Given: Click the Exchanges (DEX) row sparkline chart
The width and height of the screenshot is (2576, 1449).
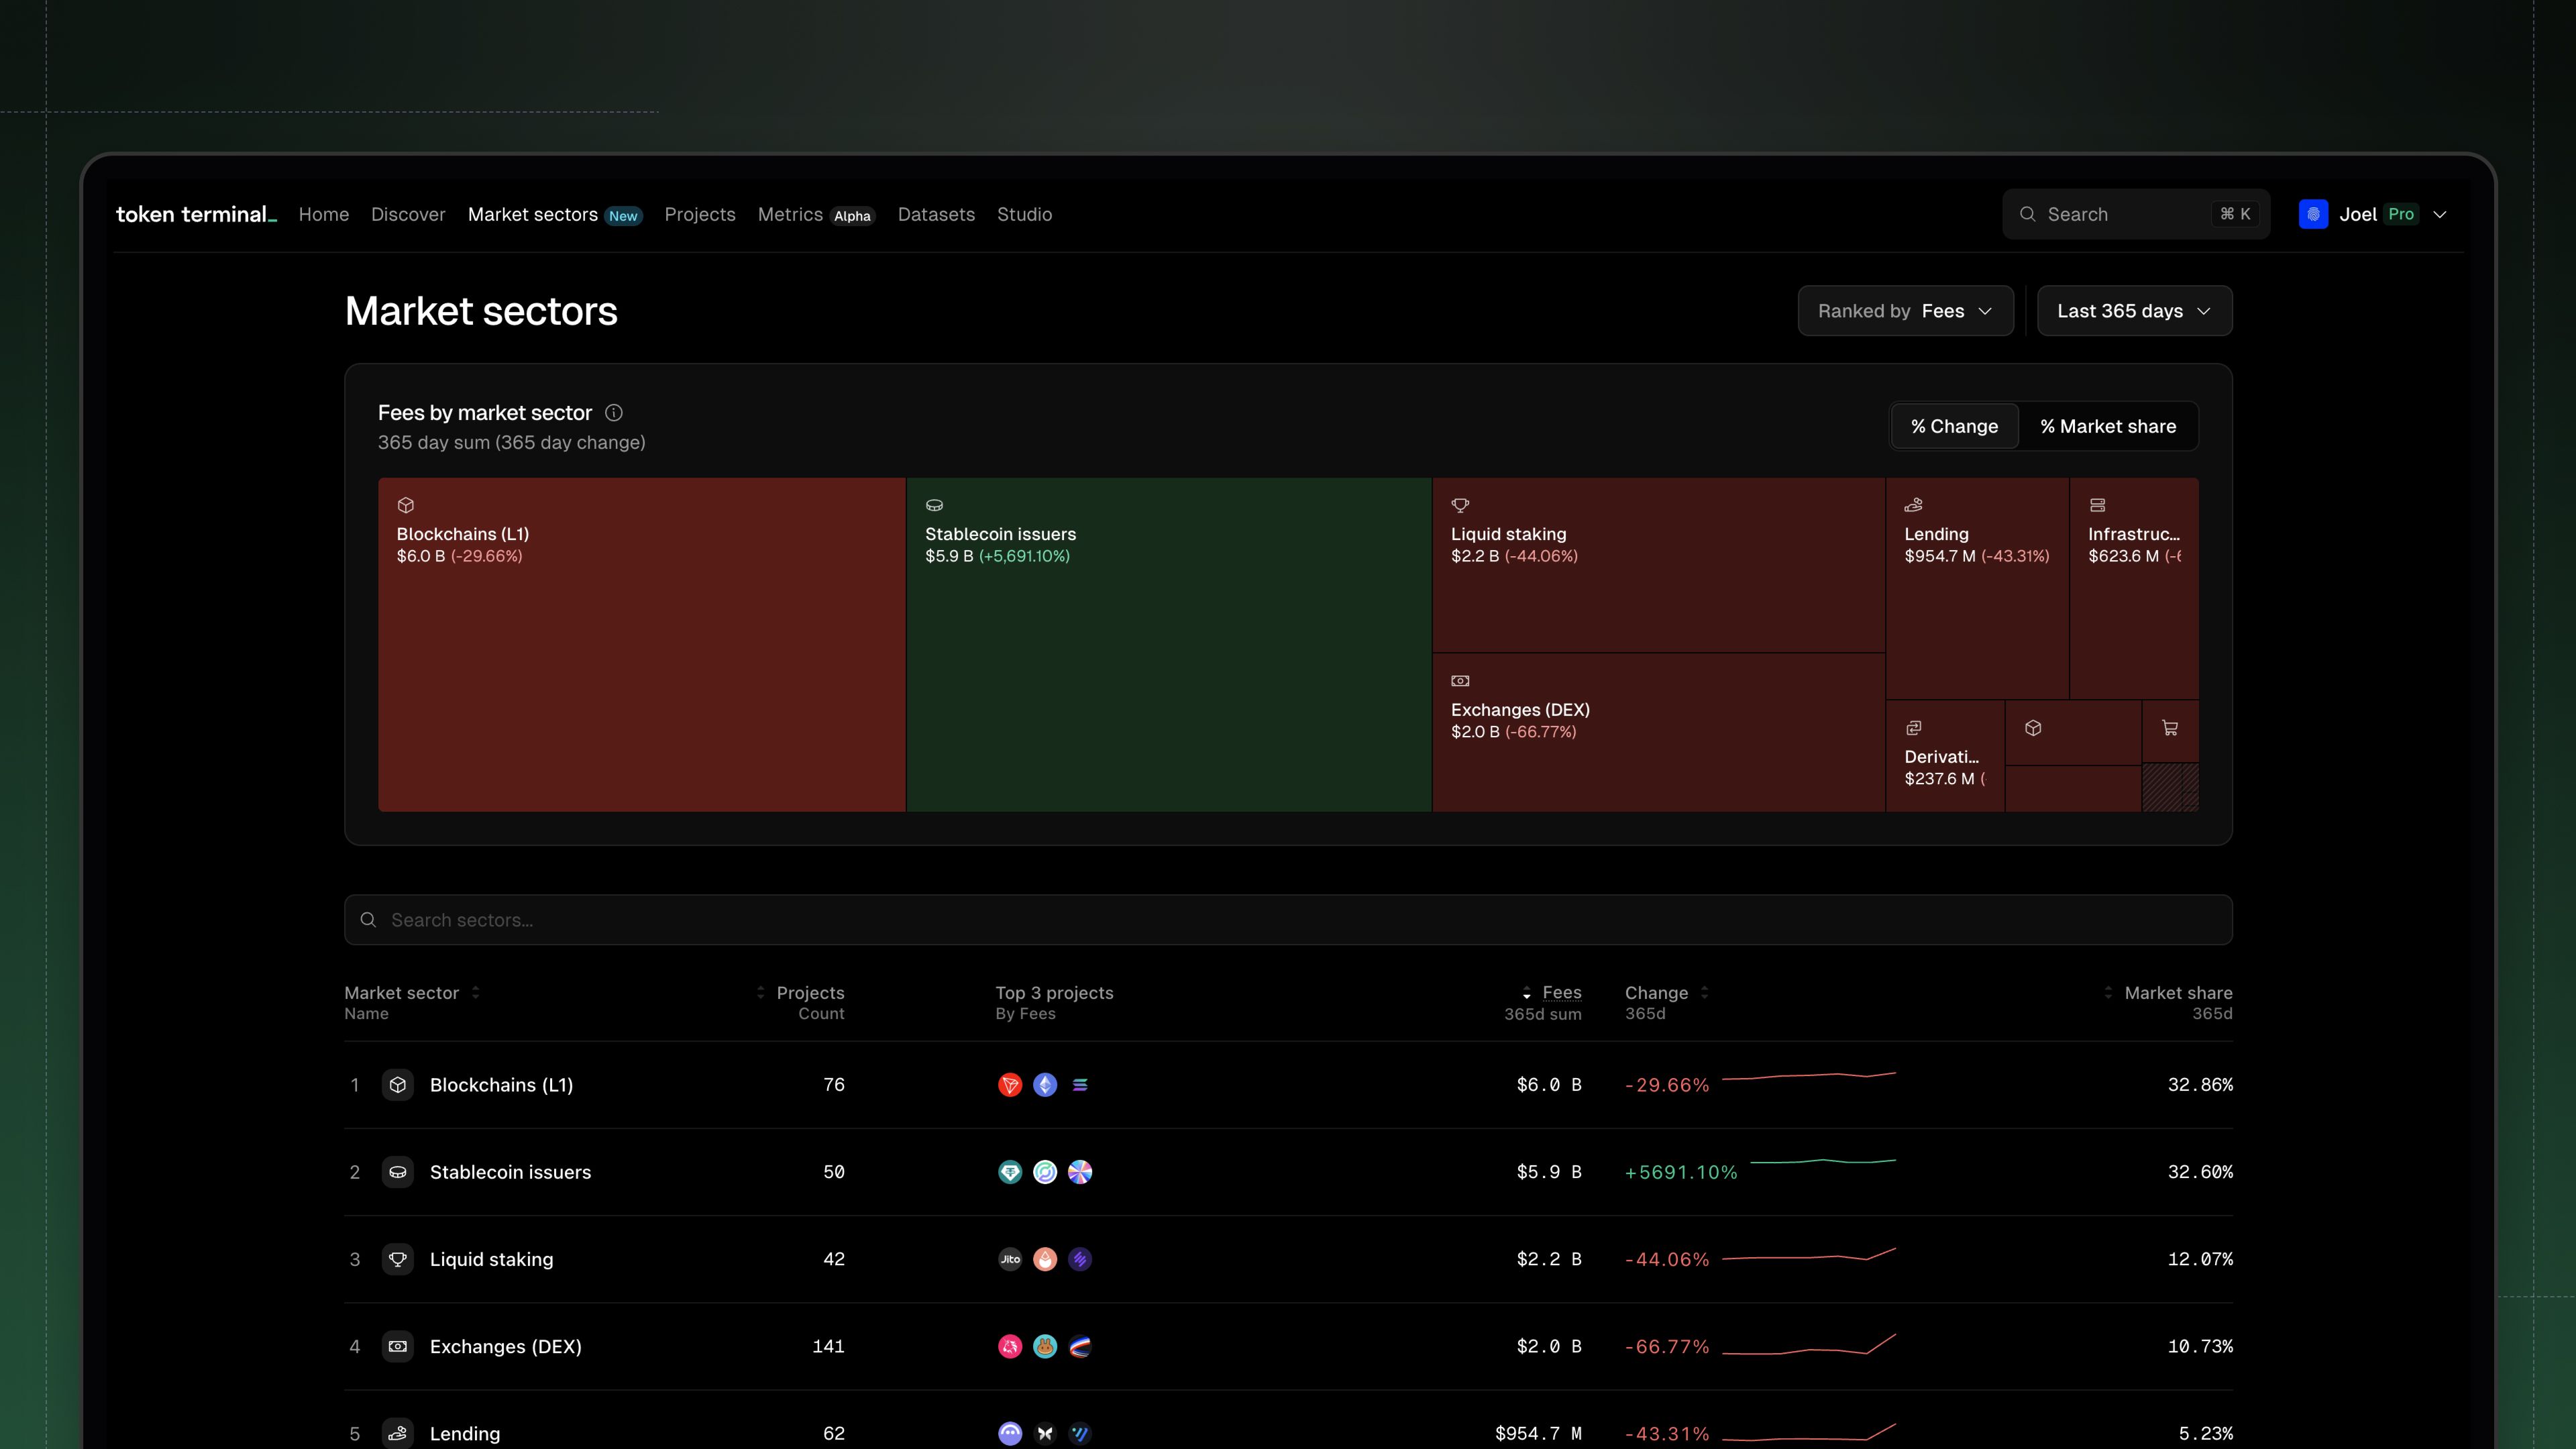Looking at the screenshot, I should click(x=1808, y=1345).
